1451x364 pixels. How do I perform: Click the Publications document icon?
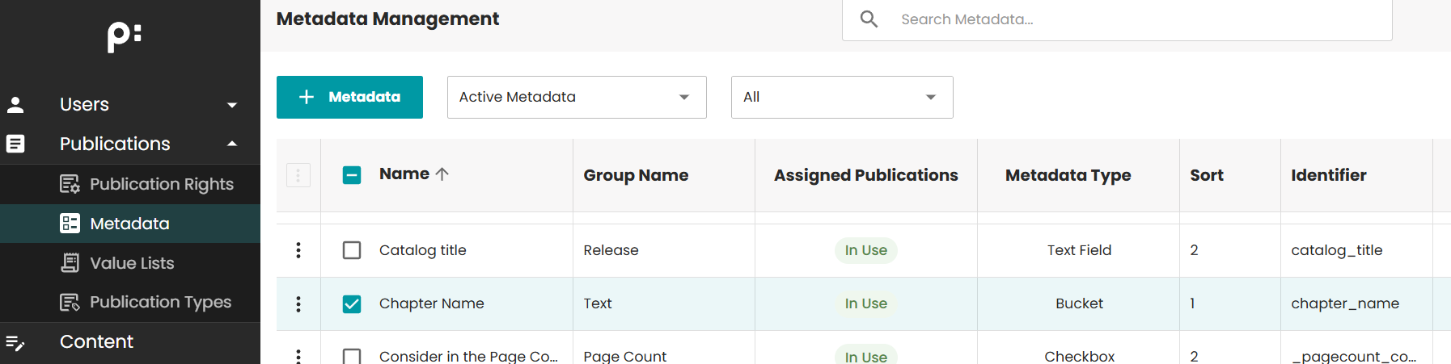pos(15,144)
